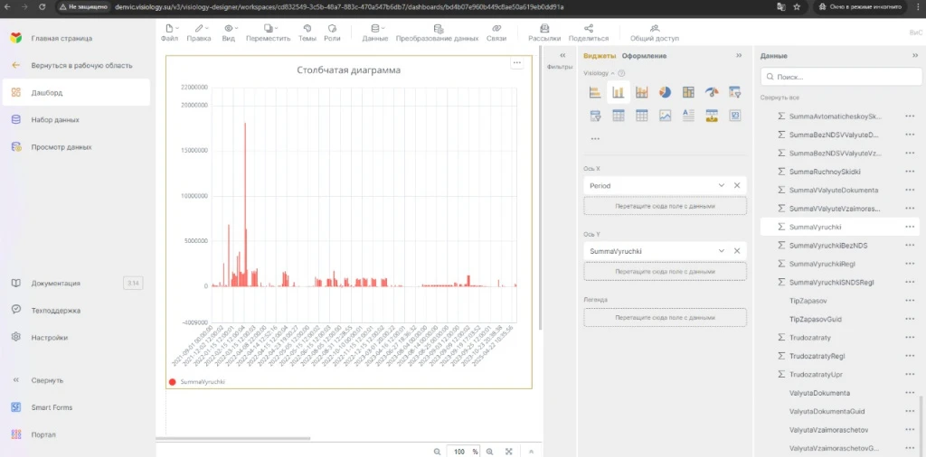Open the SummaVyruchki axis Y dropdown

(x=721, y=250)
